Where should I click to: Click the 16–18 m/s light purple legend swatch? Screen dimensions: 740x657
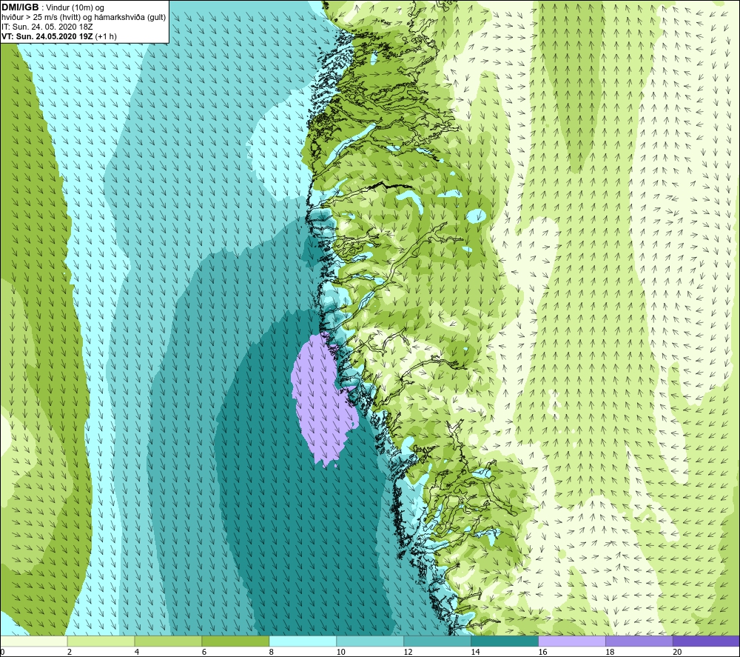pos(572,641)
